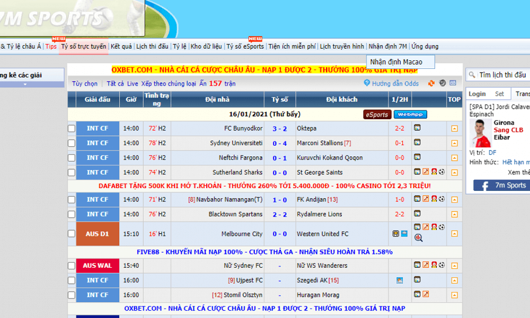This screenshot has width=530, height=318.
Task: Click the weather icon for Ujpest FC match
Action: click(400, 280)
